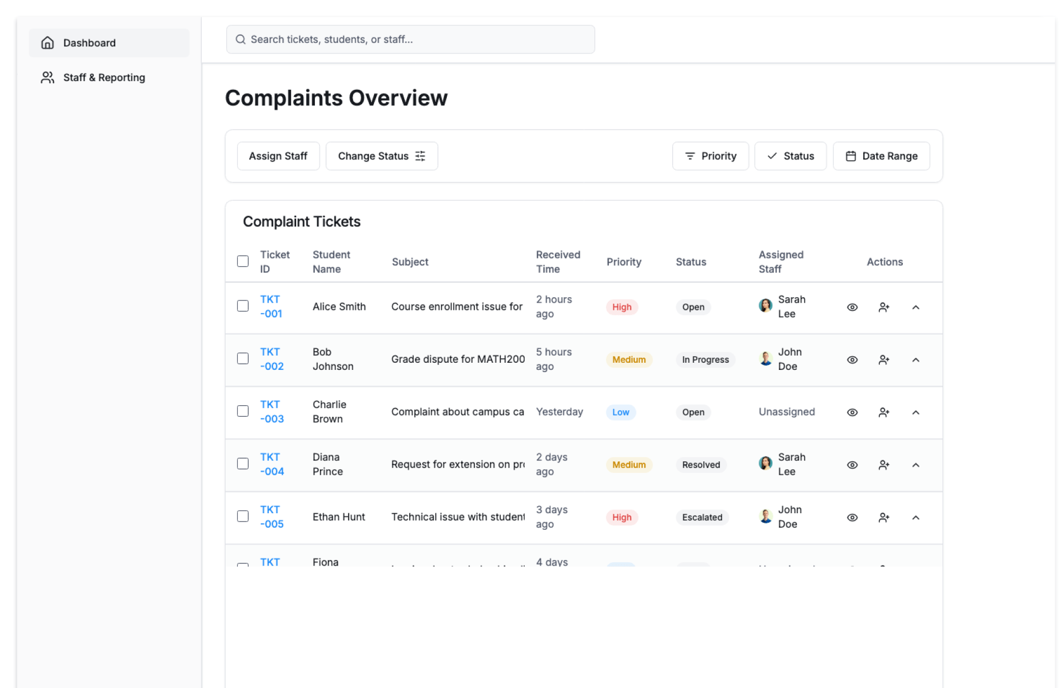
Task: Click assign-user icon for Bob Johnson's ticket
Action: pyautogui.click(x=884, y=359)
